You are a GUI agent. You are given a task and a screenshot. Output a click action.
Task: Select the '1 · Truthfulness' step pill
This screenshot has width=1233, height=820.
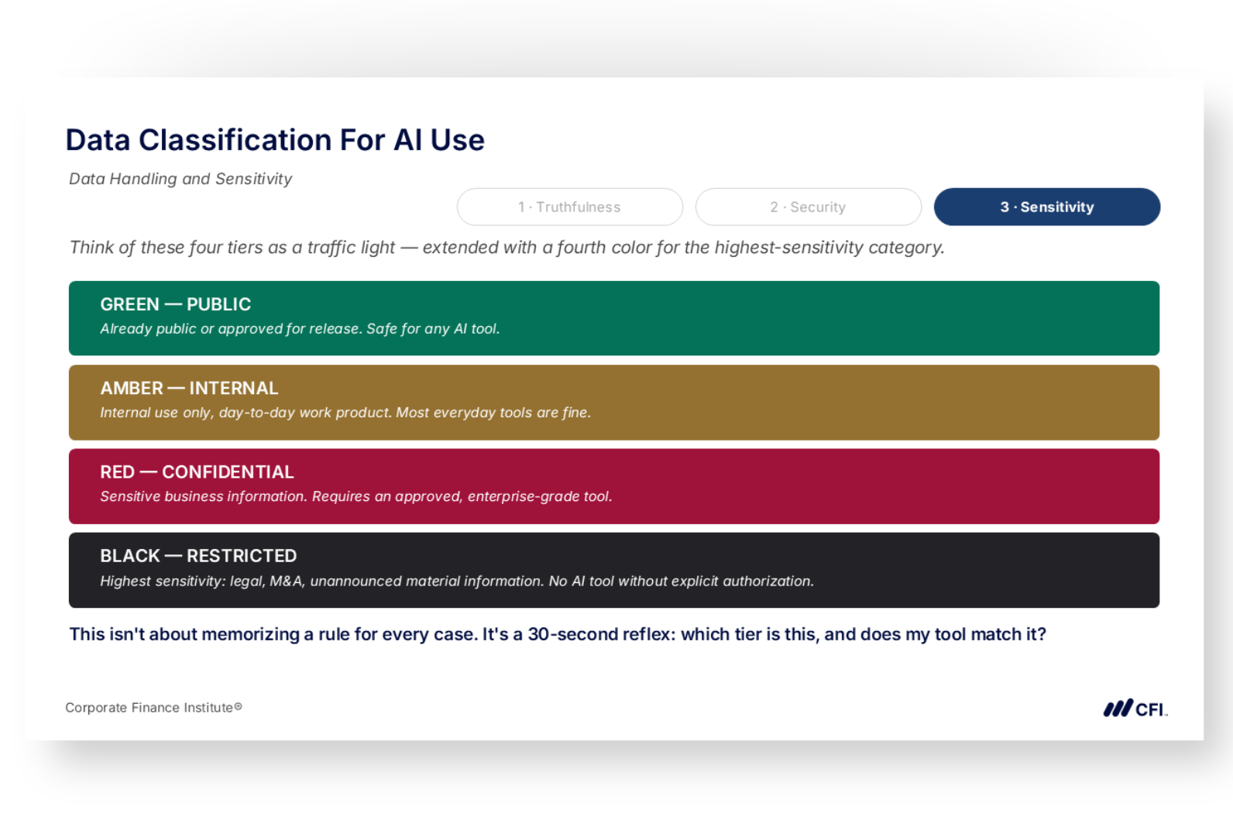569,207
